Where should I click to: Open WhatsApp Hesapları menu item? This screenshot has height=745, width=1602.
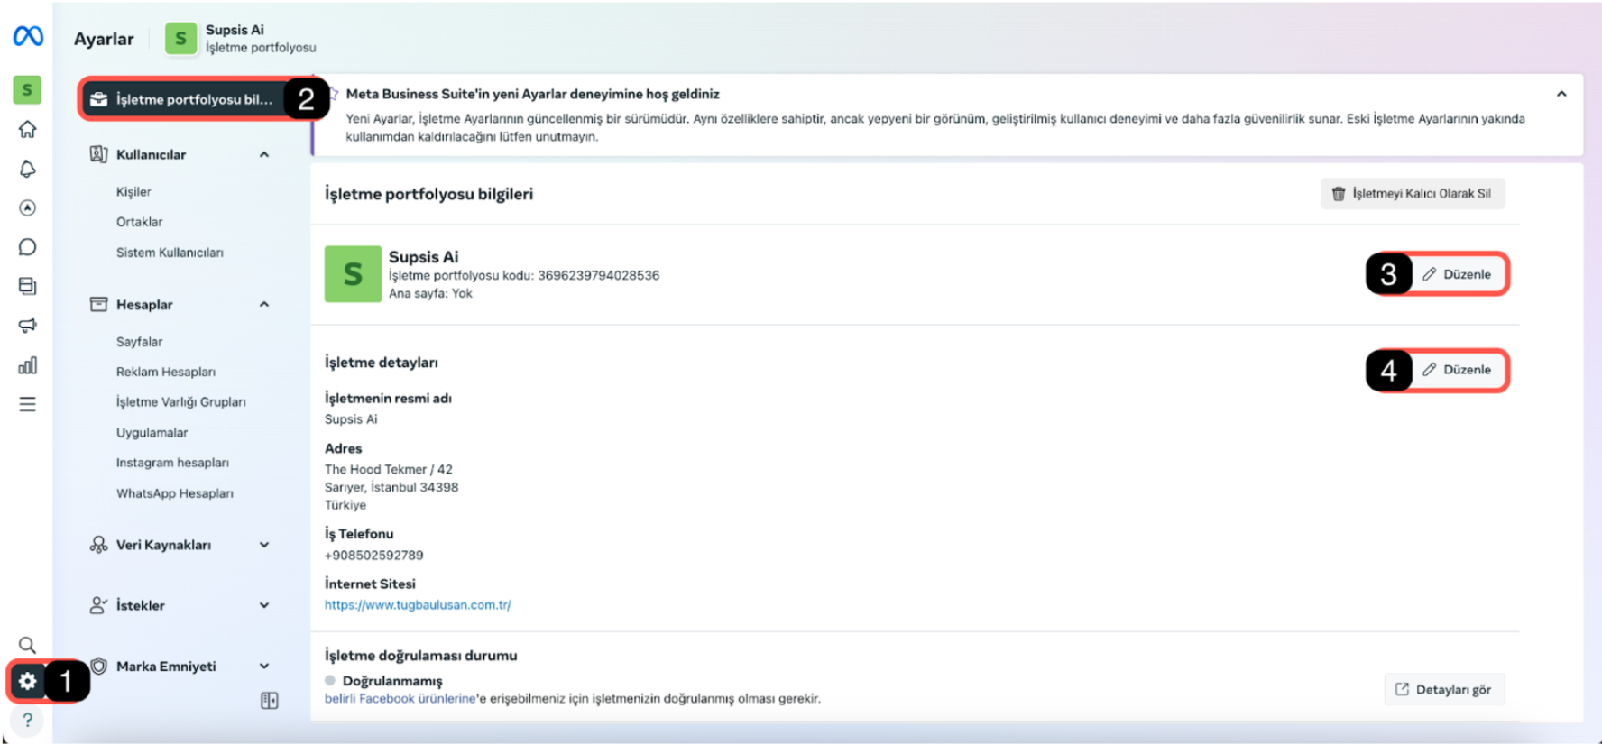(x=174, y=493)
